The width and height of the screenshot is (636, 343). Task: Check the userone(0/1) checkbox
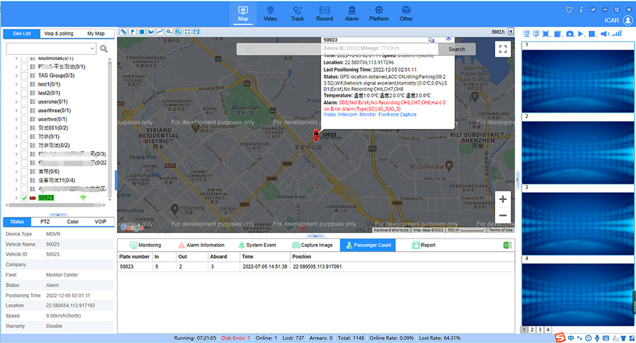click(x=24, y=102)
